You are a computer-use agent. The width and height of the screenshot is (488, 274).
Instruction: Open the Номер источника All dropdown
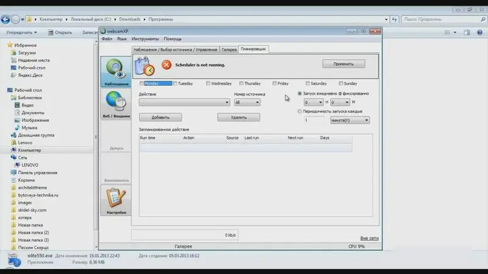tap(247, 102)
